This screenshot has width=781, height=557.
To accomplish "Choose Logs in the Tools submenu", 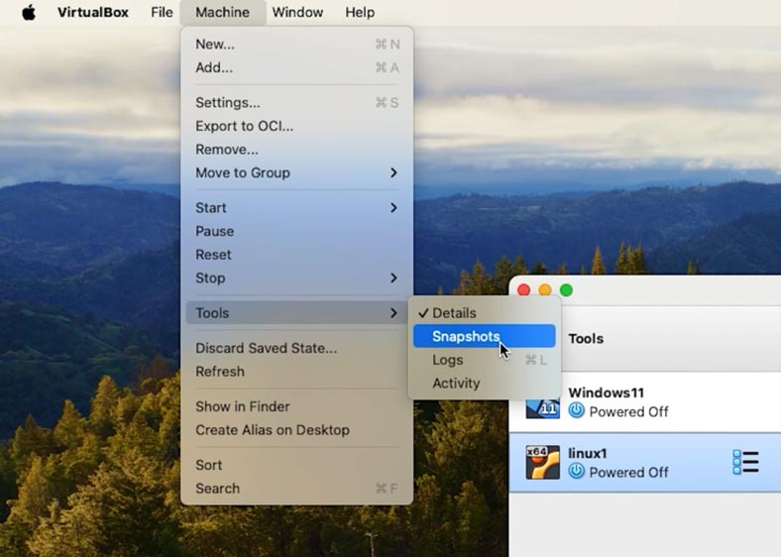I will [x=484, y=360].
